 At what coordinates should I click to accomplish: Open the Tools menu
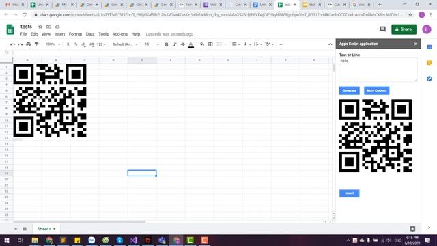(103, 34)
